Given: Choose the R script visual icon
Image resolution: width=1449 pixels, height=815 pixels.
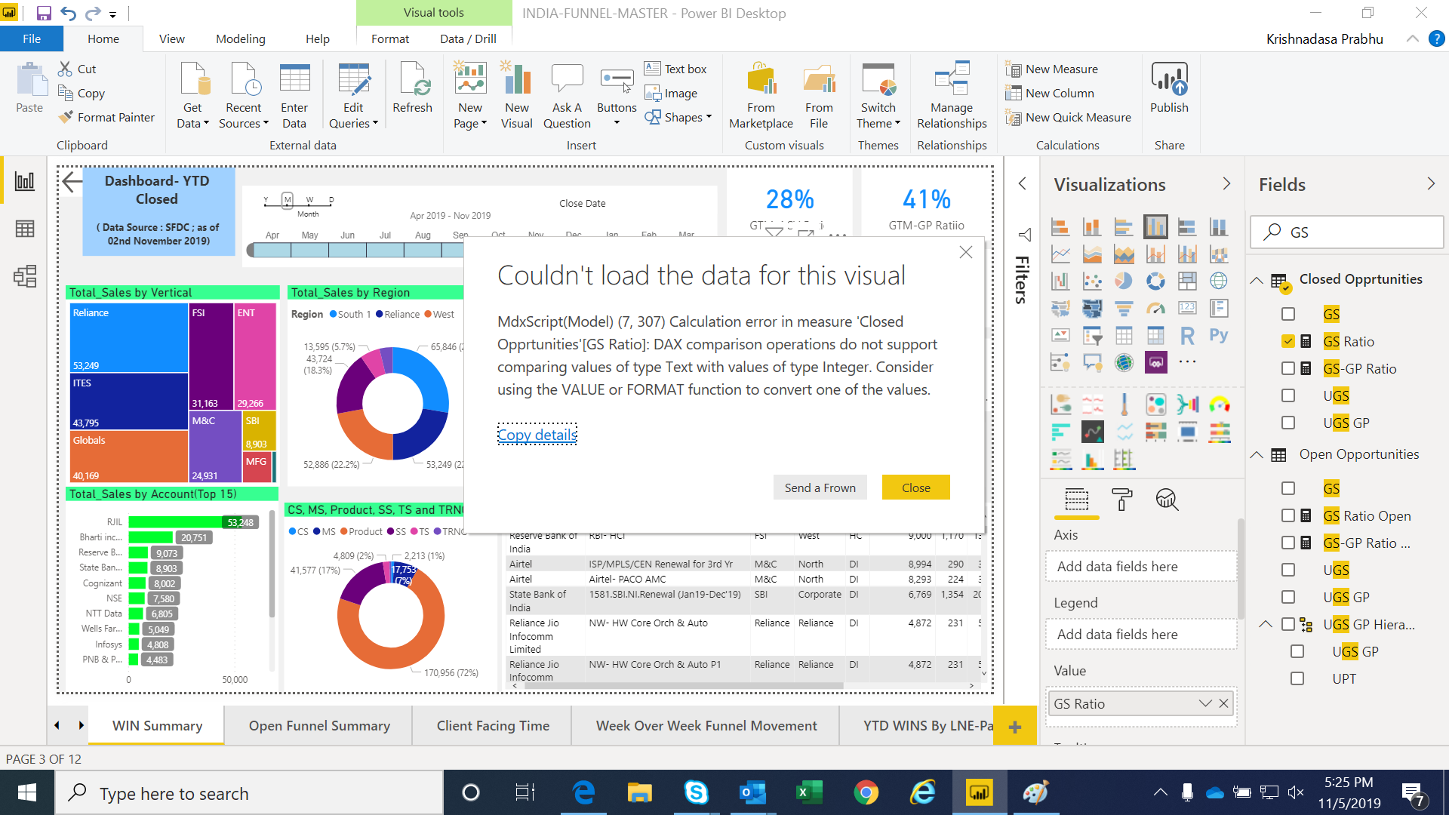Looking at the screenshot, I should click(1187, 335).
